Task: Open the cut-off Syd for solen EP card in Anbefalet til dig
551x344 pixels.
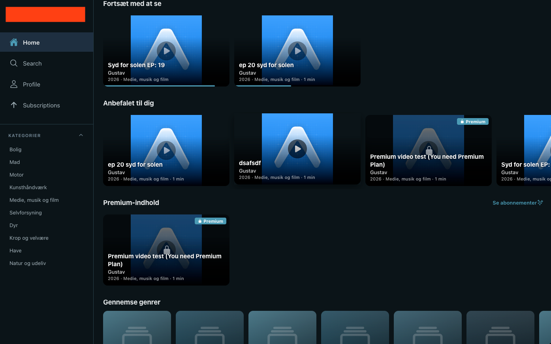Action: point(524,150)
